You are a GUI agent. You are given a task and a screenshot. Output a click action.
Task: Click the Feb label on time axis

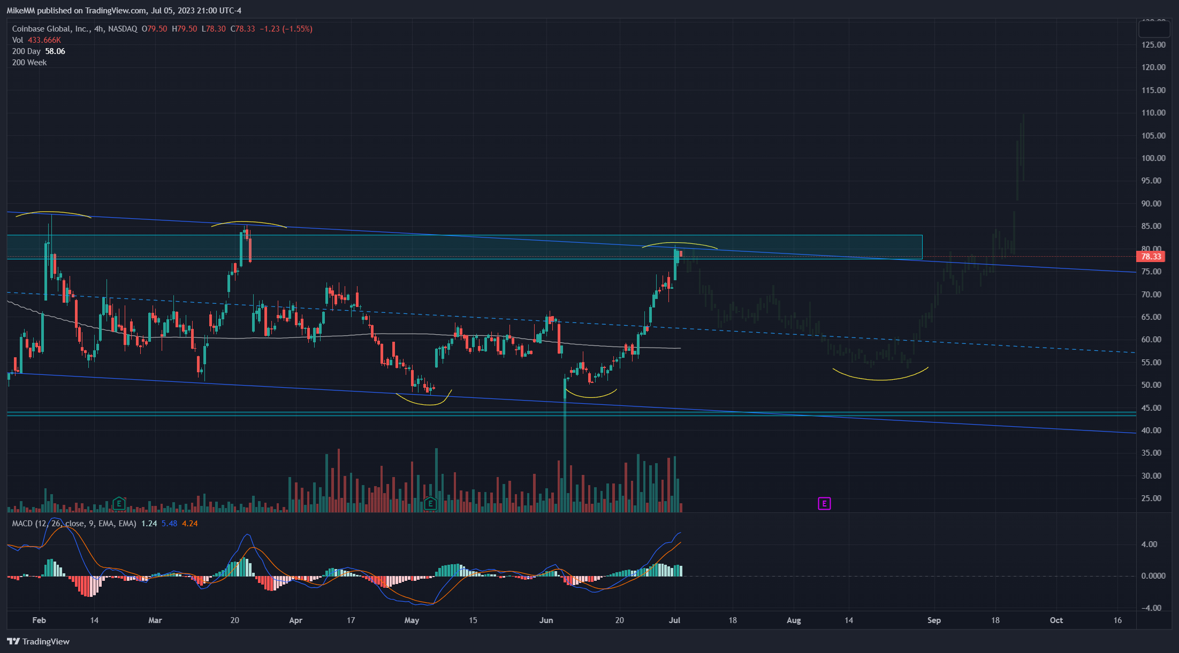coord(39,620)
